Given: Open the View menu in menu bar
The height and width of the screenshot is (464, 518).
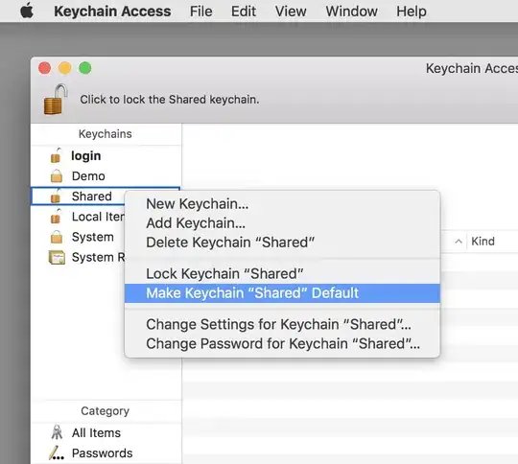Looking at the screenshot, I should click(291, 12).
